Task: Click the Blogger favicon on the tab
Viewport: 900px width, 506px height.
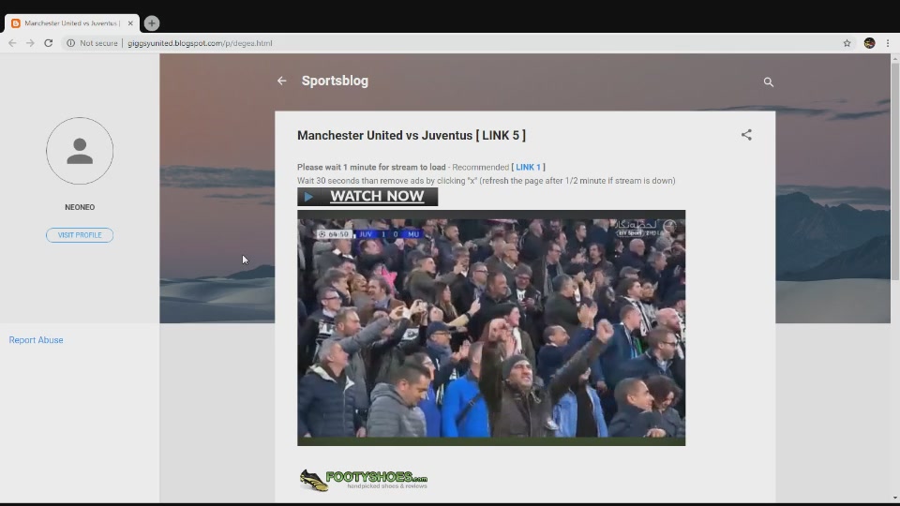Action: tap(16, 23)
